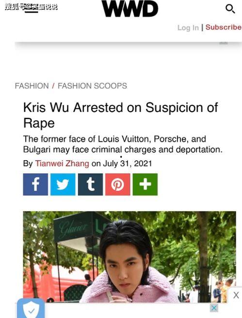Dismiss overlay with gray X button
The image size is (242, 318).
click(236, 295)
